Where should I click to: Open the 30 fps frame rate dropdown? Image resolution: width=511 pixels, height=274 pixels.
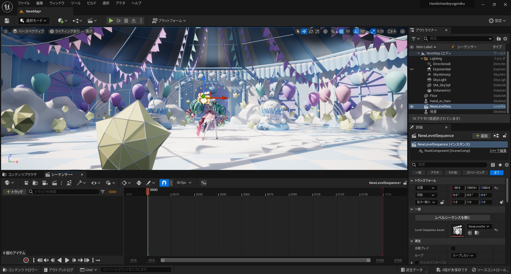pos(184,183)
